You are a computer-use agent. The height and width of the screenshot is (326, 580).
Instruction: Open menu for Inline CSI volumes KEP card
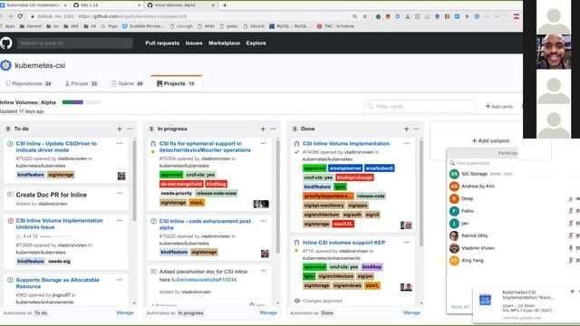pos(407,243)
